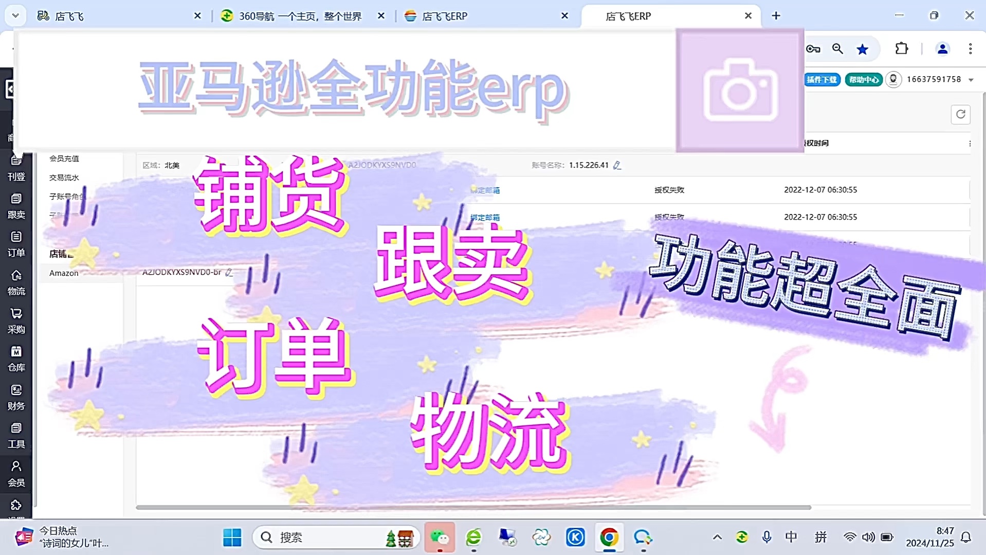Image resolution: width=986 pixels, height=555 pixels.
Task: Open the 工具 sidebar module
Action: tap(16, 436)
